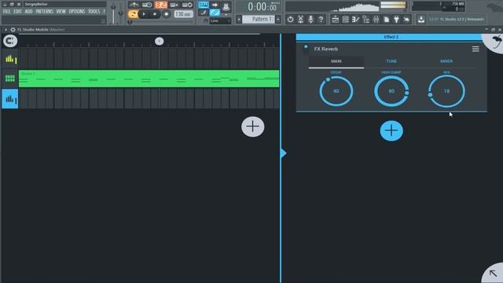The height and width of the screenshot is (283, 503).
Task: Open the browser tree icon
Action: 365,20
